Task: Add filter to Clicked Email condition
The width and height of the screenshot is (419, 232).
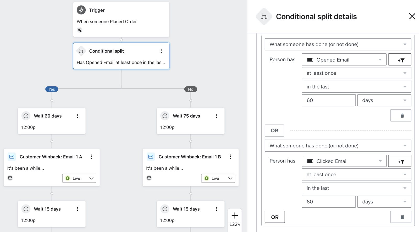Action: point(399,161)
